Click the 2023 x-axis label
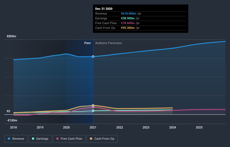Image resolution: width=230 pixels, height=147 pixels. (146, 127)
